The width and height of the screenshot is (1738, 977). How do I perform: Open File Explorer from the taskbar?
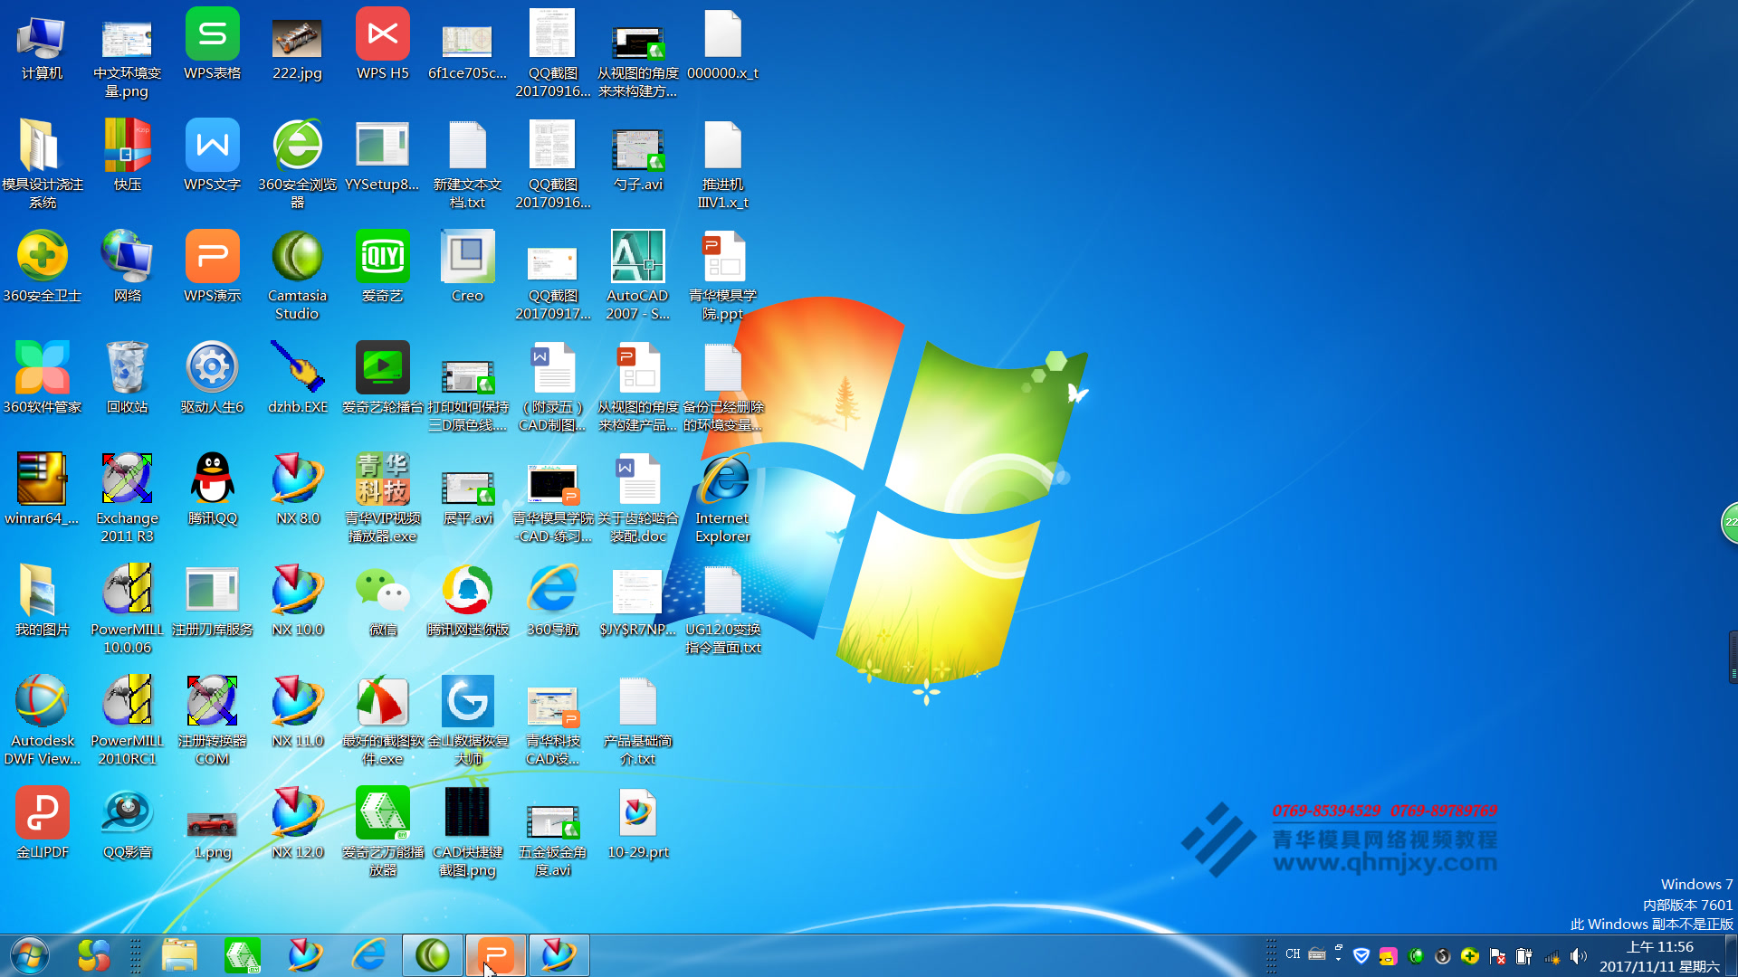point(179,955)
